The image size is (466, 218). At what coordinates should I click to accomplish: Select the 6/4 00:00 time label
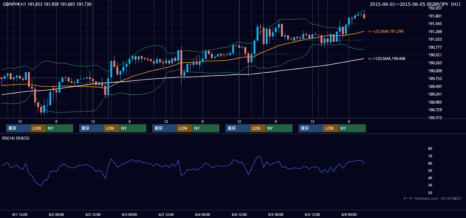(202, 214)
